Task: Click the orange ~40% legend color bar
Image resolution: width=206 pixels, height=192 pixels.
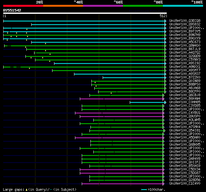Action: pos(63,5)
